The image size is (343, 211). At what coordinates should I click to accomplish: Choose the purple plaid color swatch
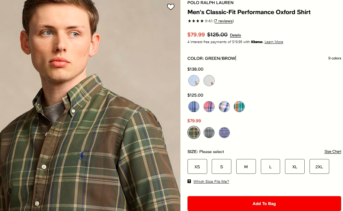(224, 133)
